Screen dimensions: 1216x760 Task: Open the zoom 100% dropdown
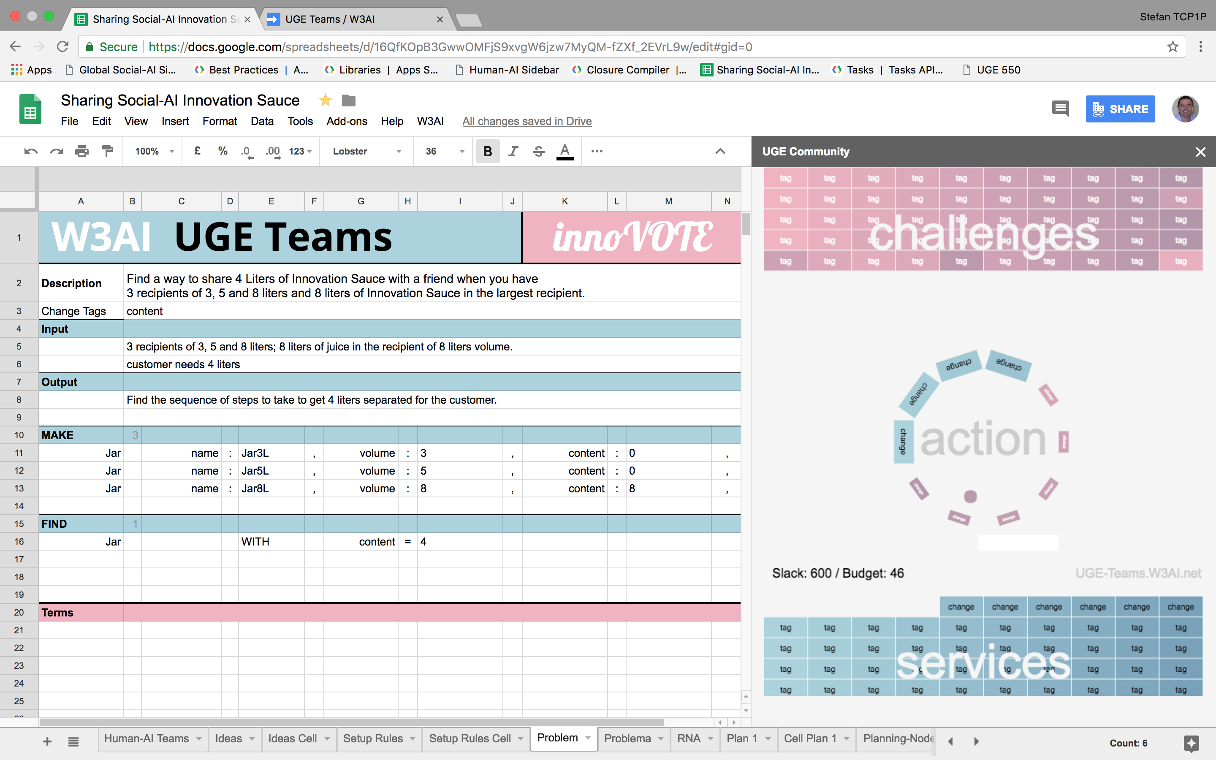pyautogui.click(x=154, y=151)
